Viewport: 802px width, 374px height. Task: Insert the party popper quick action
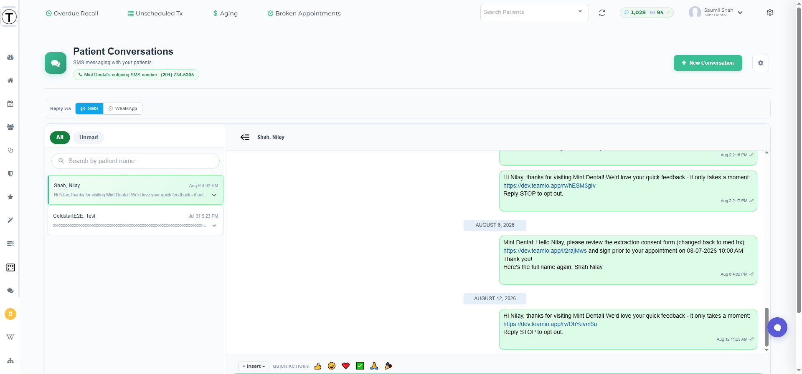point(388,366)
